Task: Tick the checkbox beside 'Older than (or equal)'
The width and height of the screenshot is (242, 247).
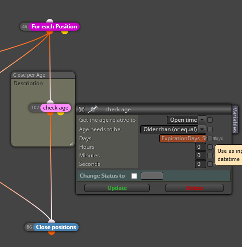Action: (x=210, y=129)
